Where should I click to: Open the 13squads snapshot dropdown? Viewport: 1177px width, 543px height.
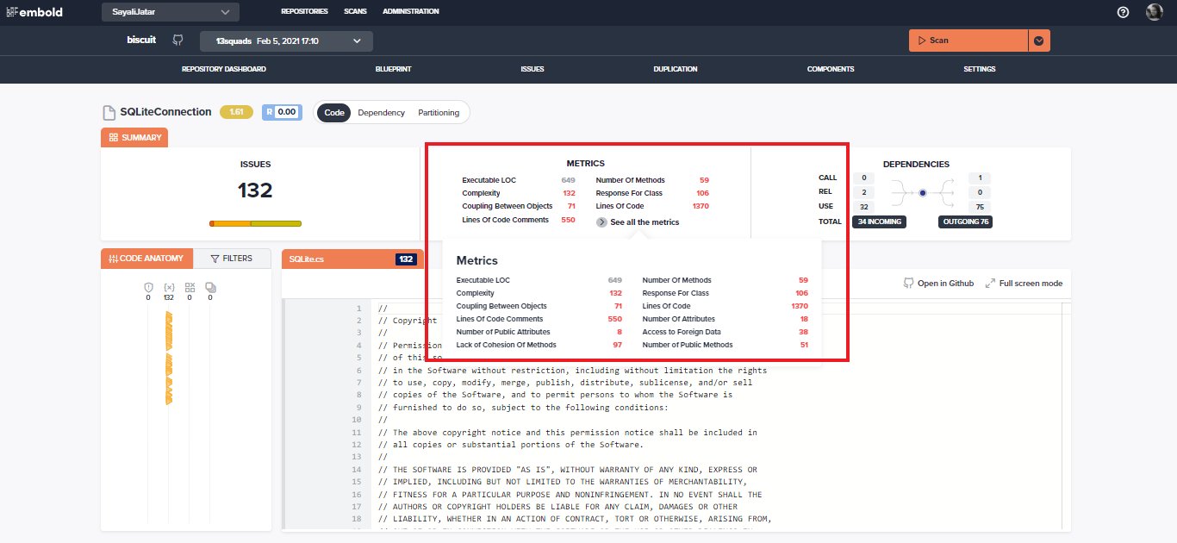point(286,41)
